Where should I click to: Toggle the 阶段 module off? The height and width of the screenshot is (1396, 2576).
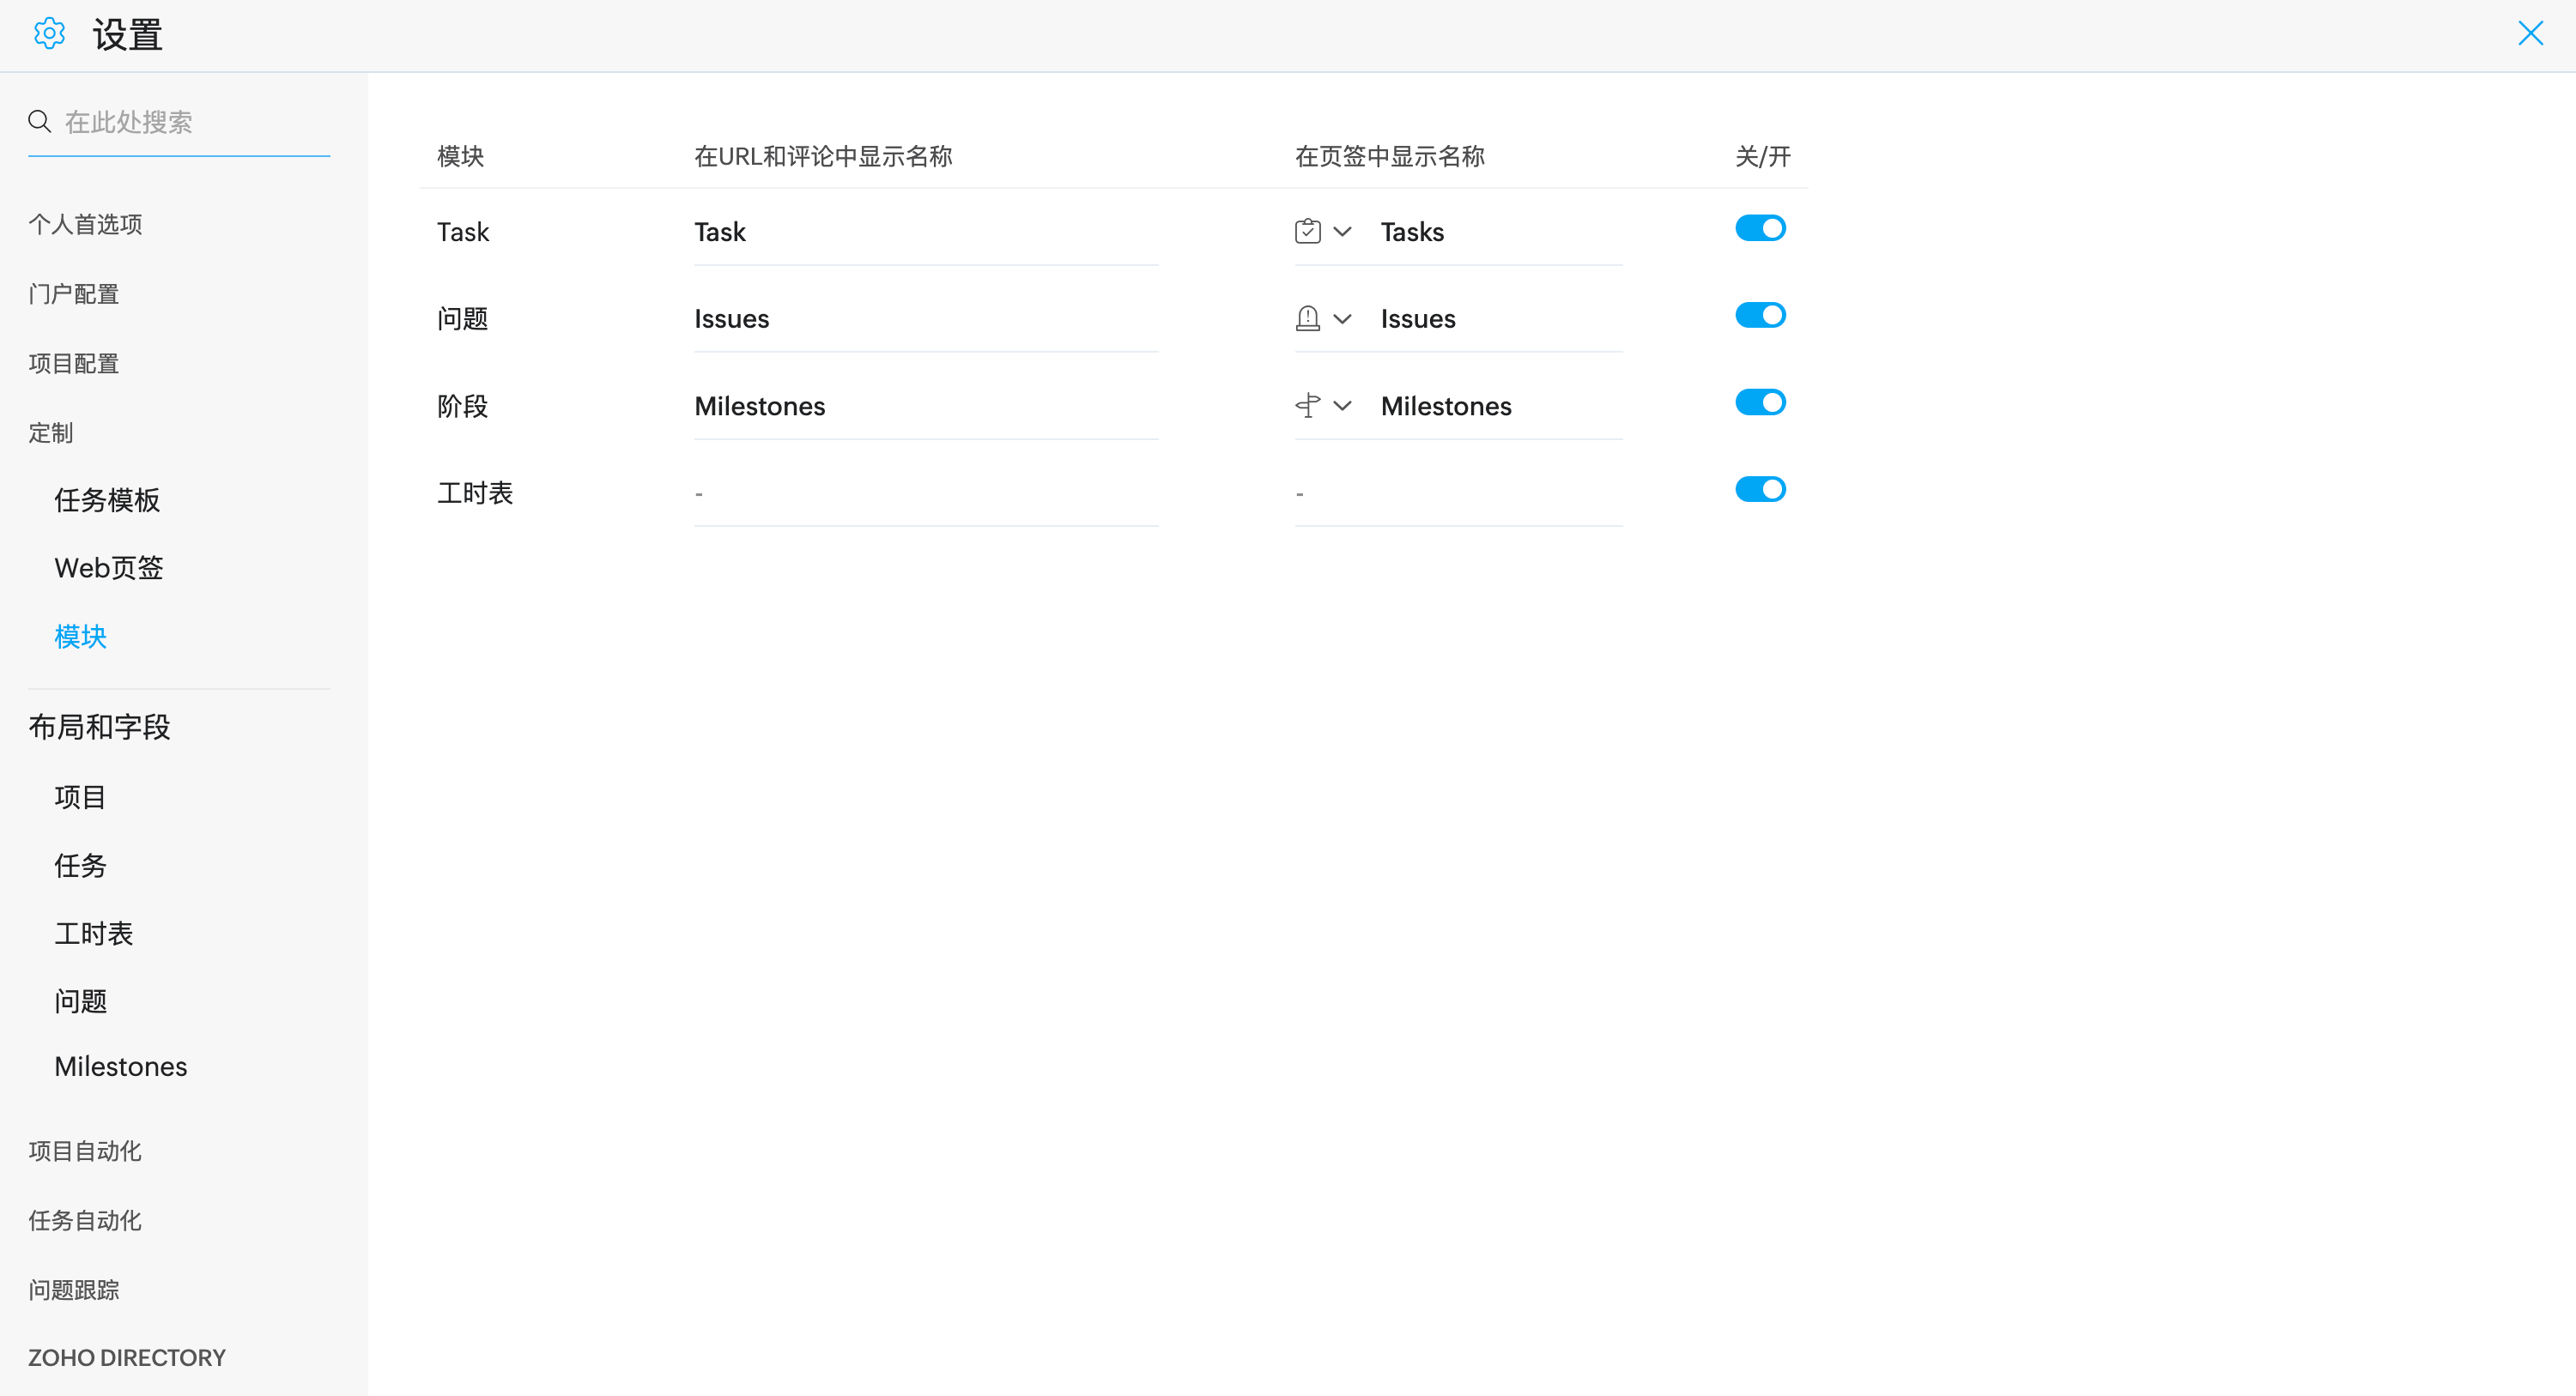point(1760,402)
